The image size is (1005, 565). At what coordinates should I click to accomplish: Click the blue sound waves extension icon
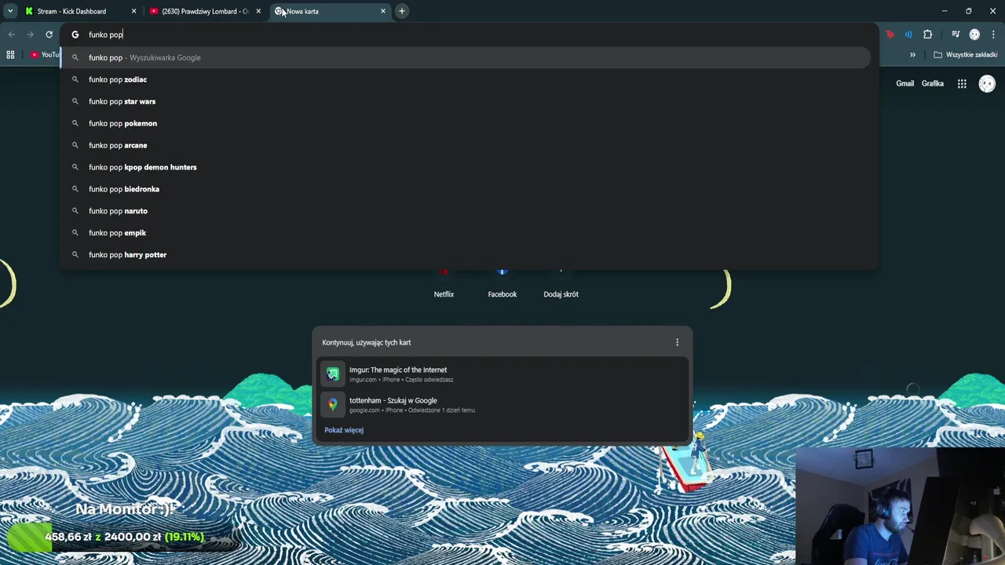908,35
